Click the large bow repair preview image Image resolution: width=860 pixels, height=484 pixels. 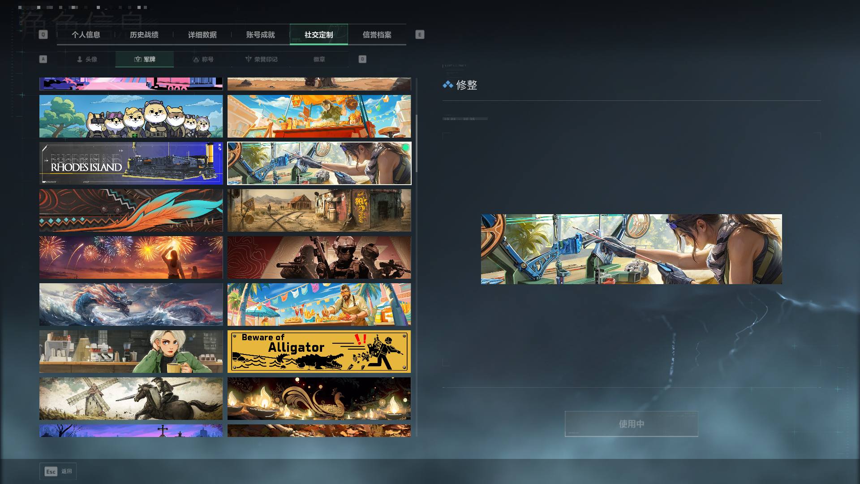click(632, 249)
